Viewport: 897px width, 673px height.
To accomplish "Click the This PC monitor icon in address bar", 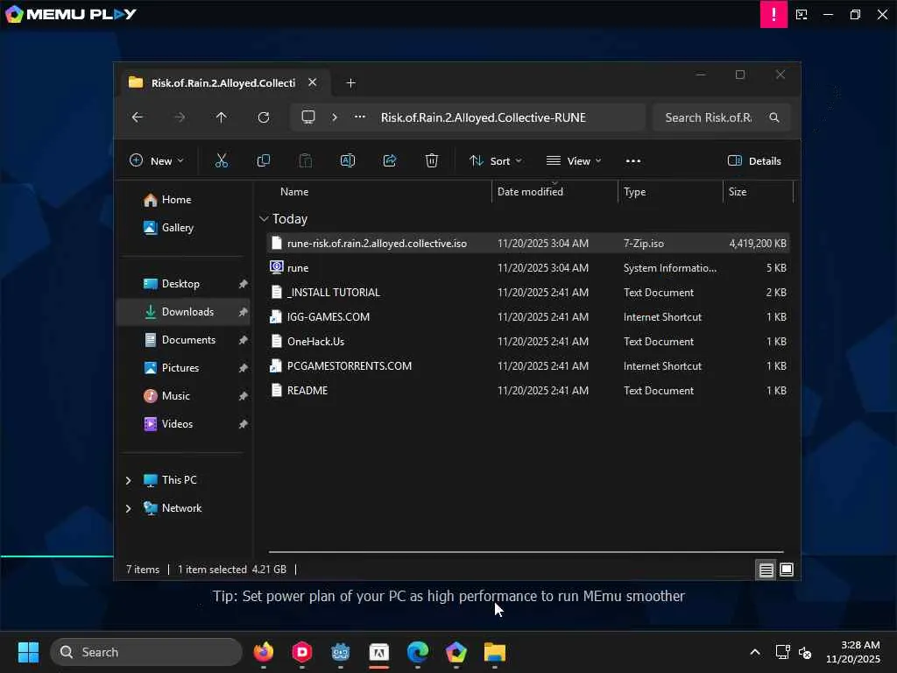I will 308,117.
